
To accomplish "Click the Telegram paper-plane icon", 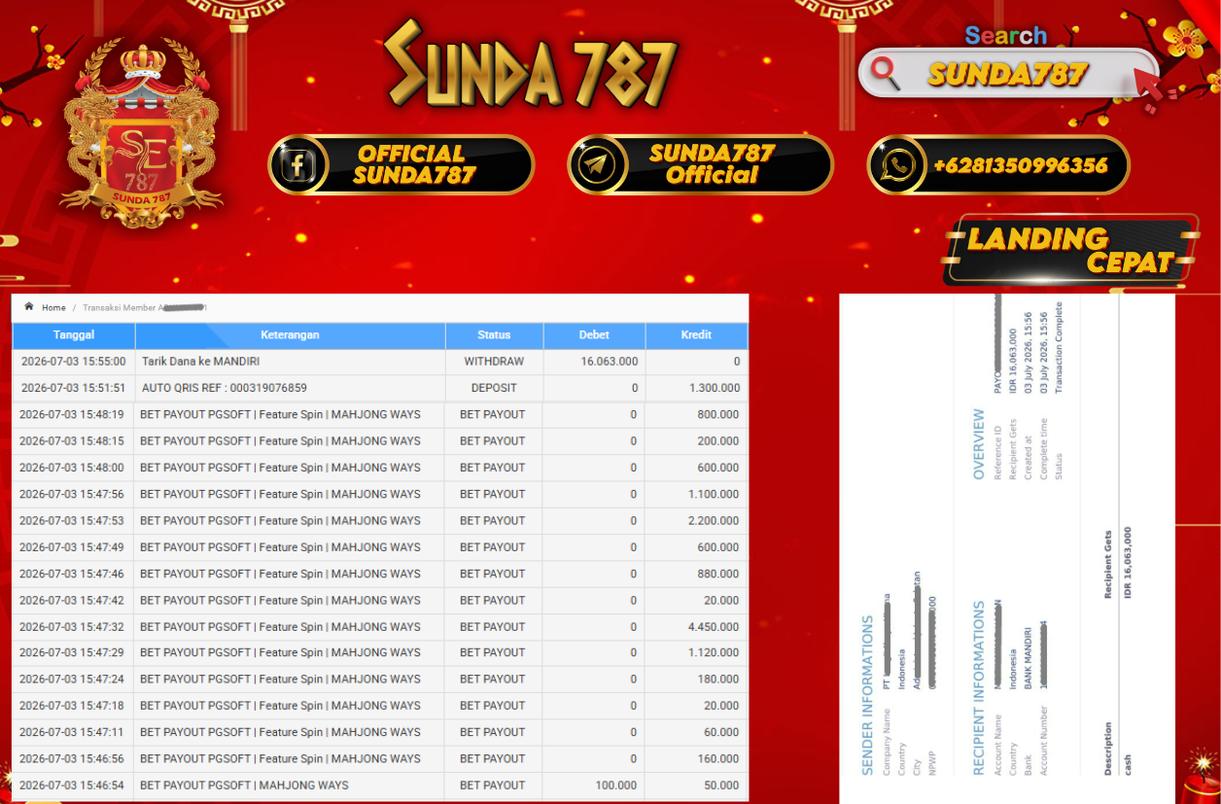I will (x=597, y=164).
